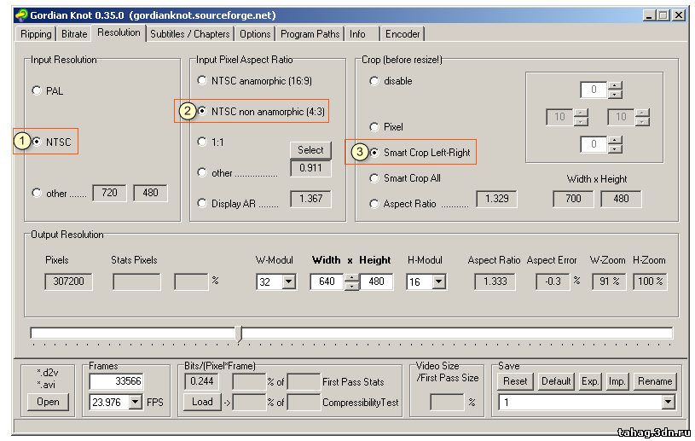Open the FPS 23.976 dropdown

click(x=136, y=402)
